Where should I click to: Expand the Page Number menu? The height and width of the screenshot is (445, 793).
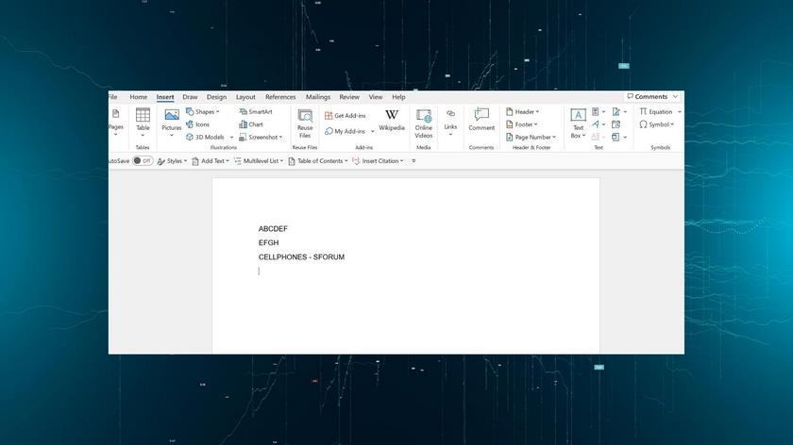(x=531, y=137)
